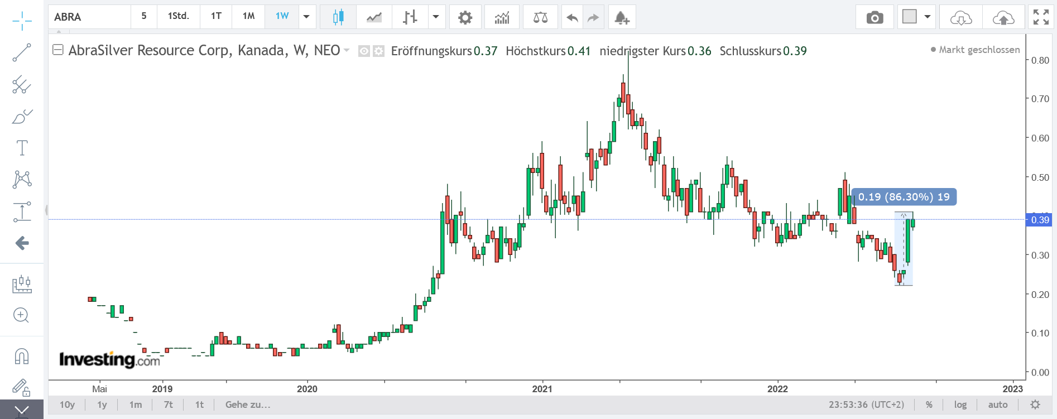Toggle series visibility eye icon
This screenshot has width=1057, height=419.
point(364,51)
